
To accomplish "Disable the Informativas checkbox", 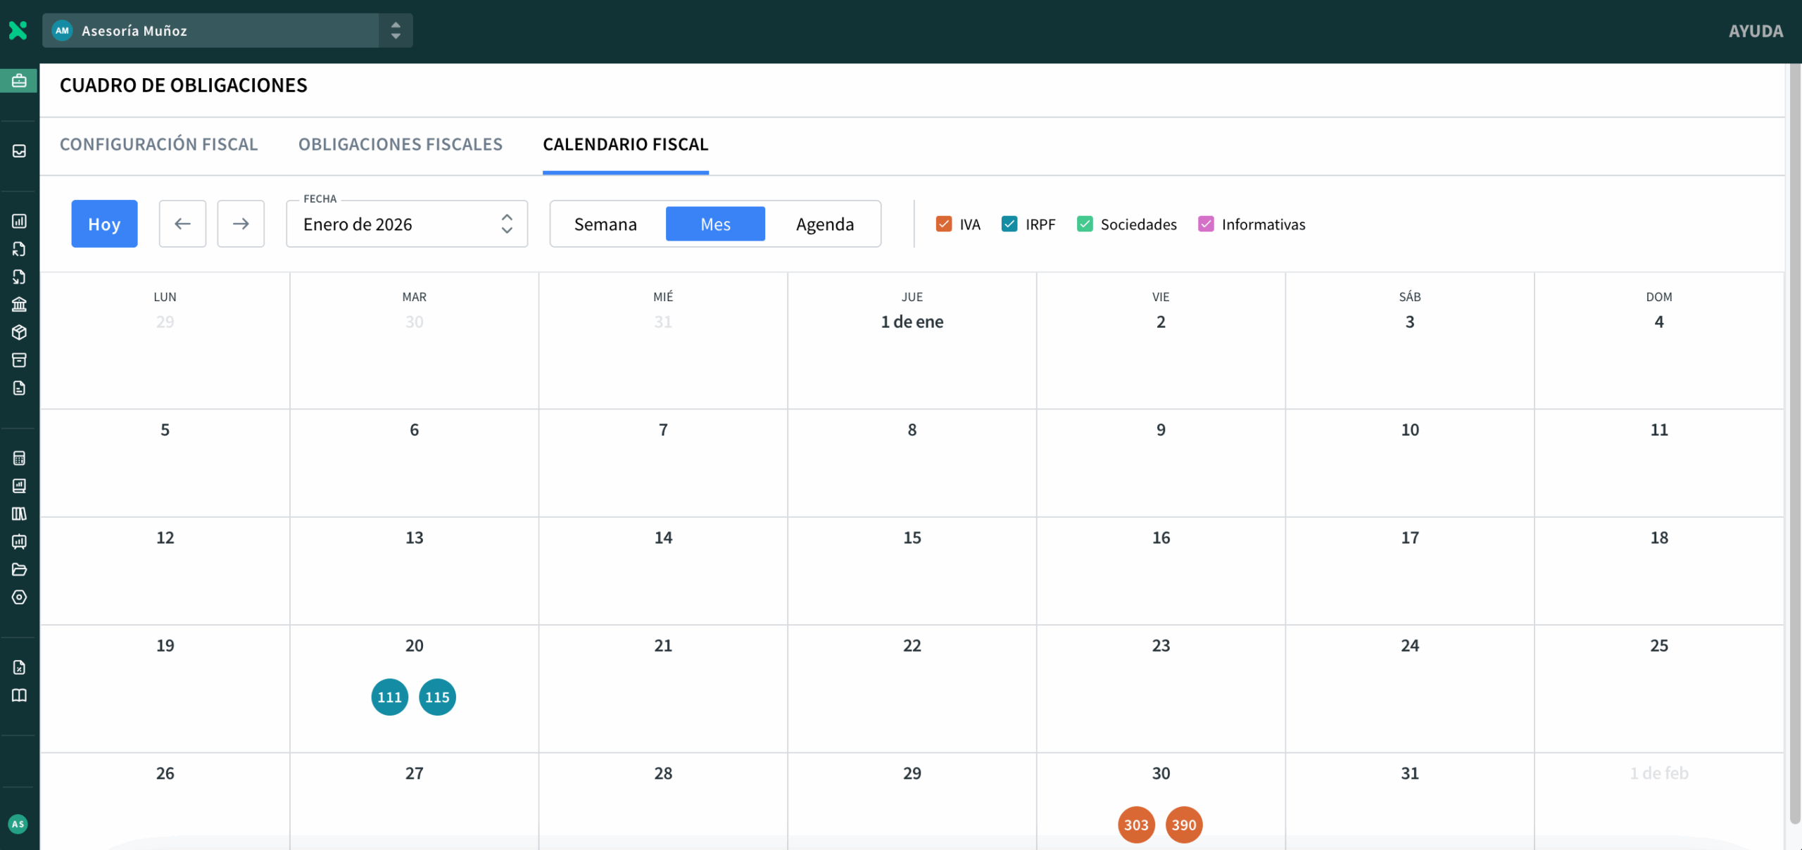I will [x=1205, y=224].
